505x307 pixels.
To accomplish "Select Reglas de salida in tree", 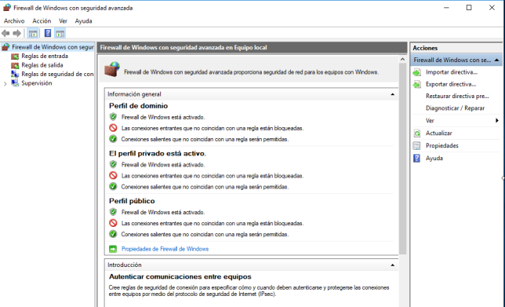I will [x=42, y=65].
